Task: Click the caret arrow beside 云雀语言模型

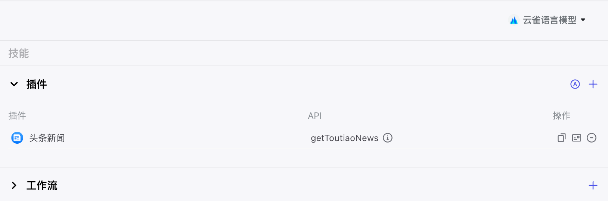Action: [583, 20]
